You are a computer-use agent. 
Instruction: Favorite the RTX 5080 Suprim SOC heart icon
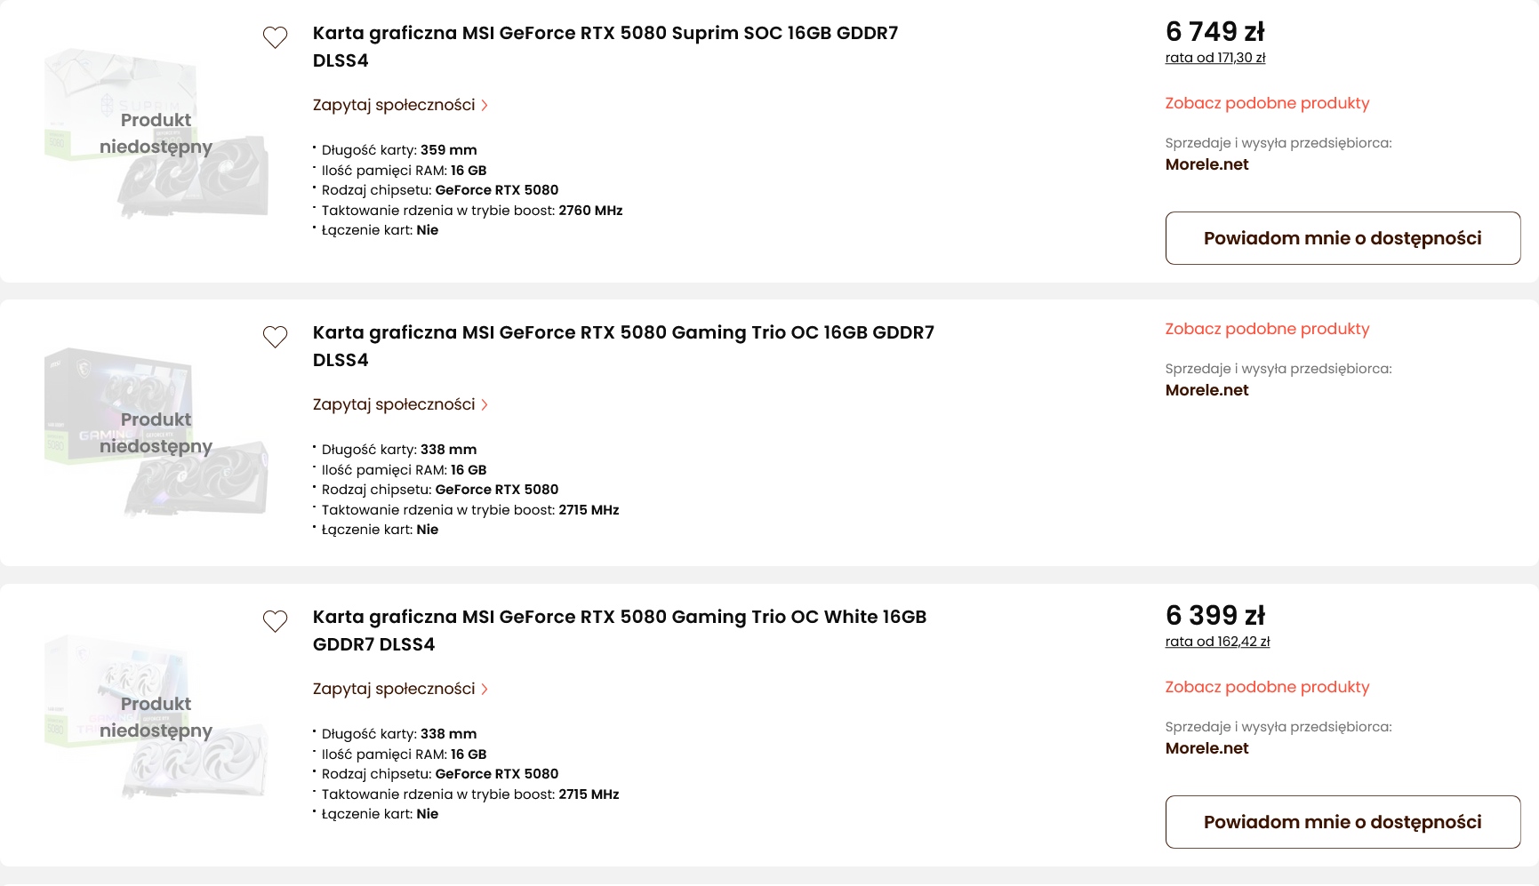click(275, 37)
